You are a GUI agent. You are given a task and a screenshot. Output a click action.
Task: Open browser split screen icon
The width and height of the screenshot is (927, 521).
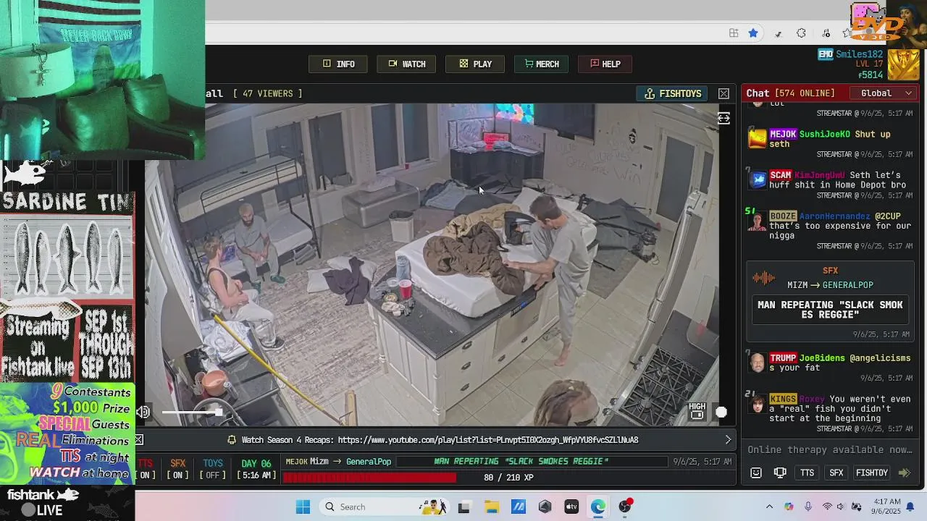(x=734, y=33)
